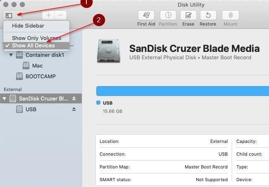Click the blue USB usage bar
The image size is (269, 187).
coord(183,91)
